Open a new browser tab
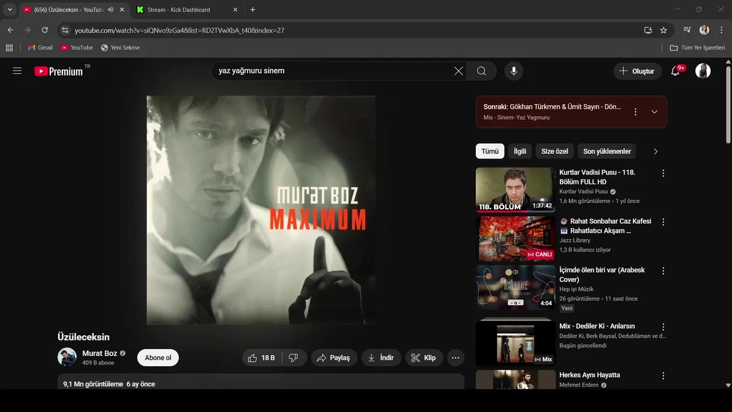The height and width of the screenshot is (412, 732). tap(253, 10)
